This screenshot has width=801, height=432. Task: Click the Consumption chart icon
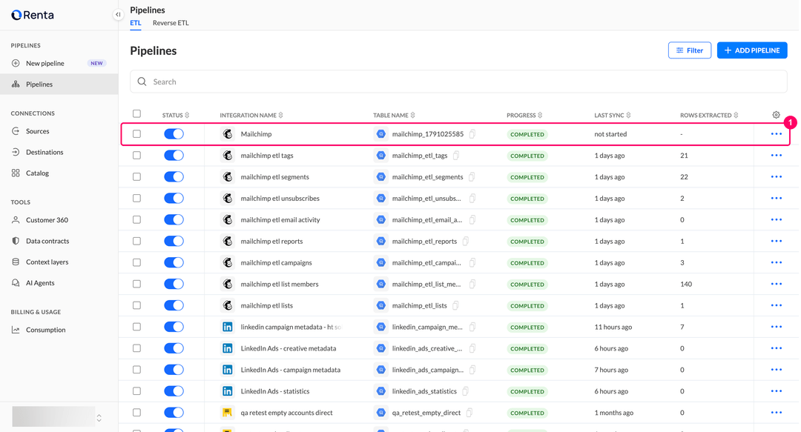tap(16, 330)
